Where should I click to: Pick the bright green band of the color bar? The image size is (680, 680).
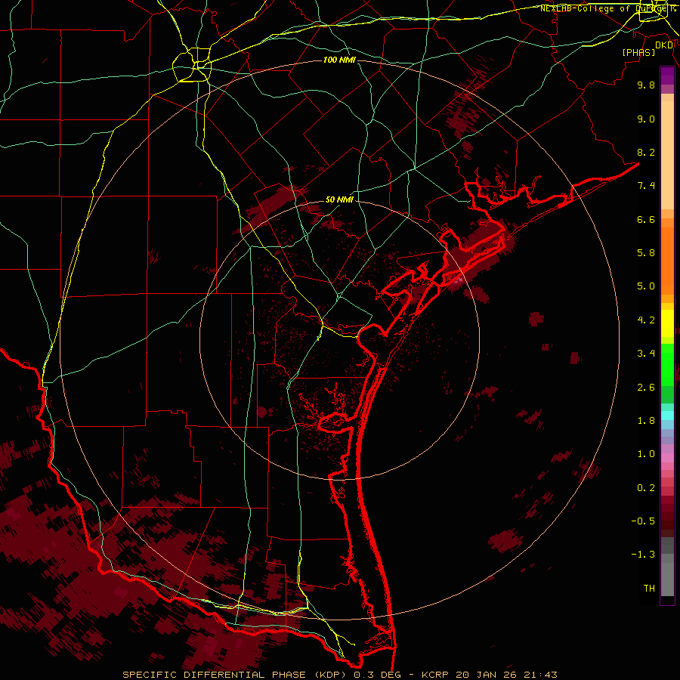pos(667,364)
